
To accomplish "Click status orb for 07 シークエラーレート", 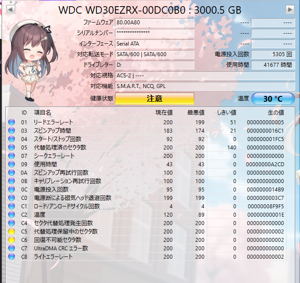I will 11,156.
